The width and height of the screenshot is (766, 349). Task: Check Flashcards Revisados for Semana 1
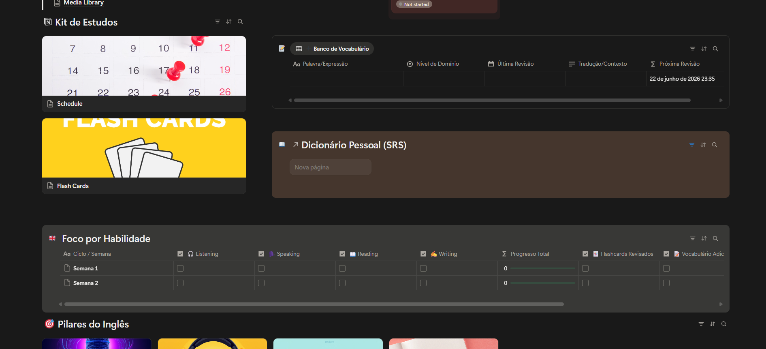(585, 268)
